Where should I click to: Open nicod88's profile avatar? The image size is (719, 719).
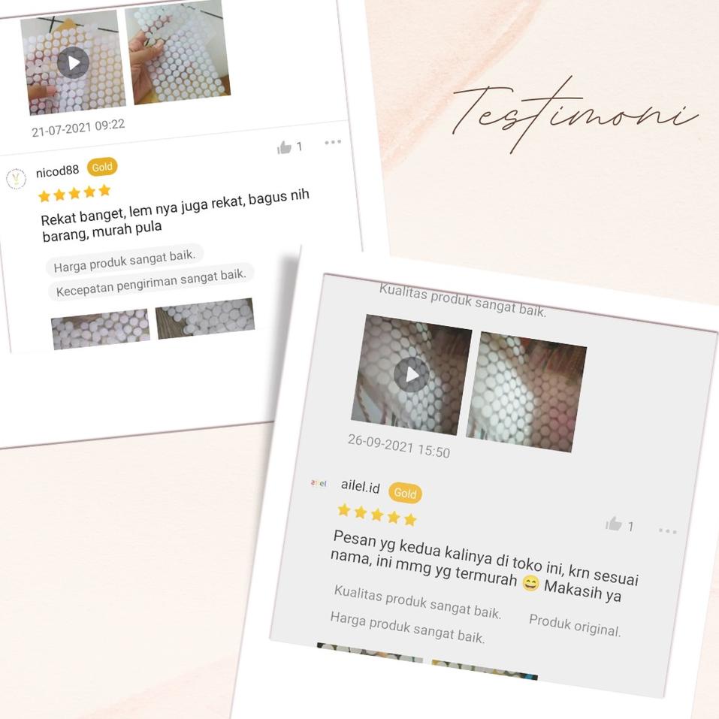coord(16,178)
